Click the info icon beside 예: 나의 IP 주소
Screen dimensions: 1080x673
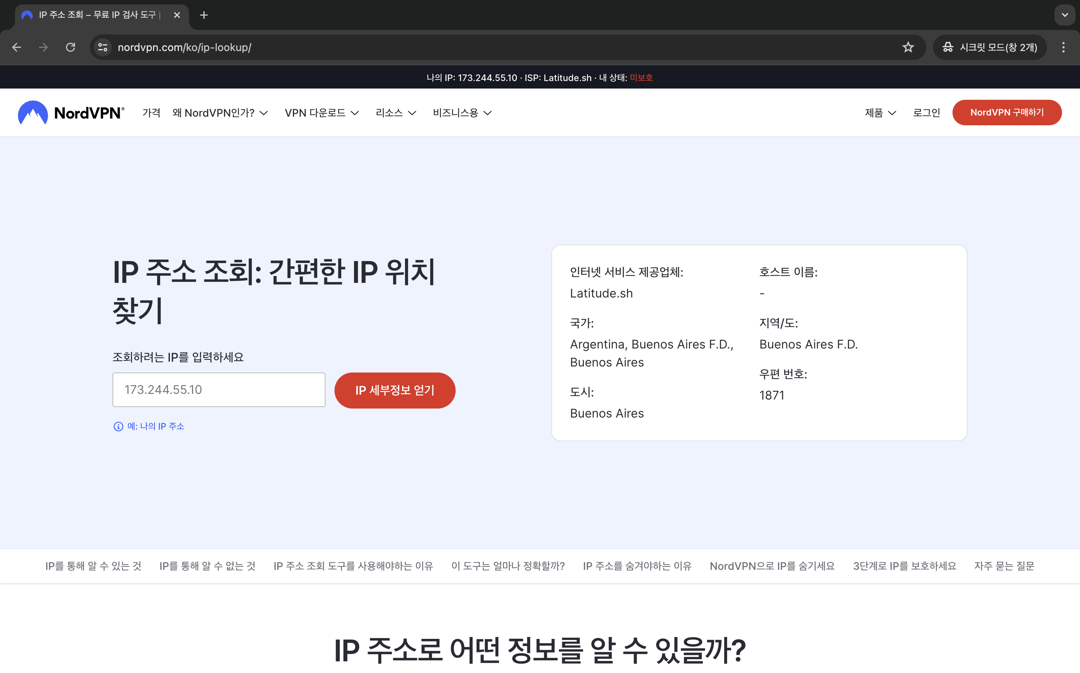click(118, 427)
